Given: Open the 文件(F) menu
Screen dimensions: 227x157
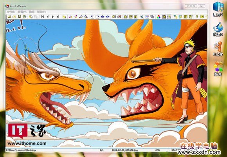Looking at the screenshot, I should (x=11, y=12).
